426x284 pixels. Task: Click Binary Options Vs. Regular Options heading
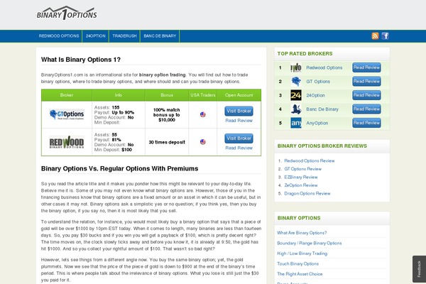(119, 168)
